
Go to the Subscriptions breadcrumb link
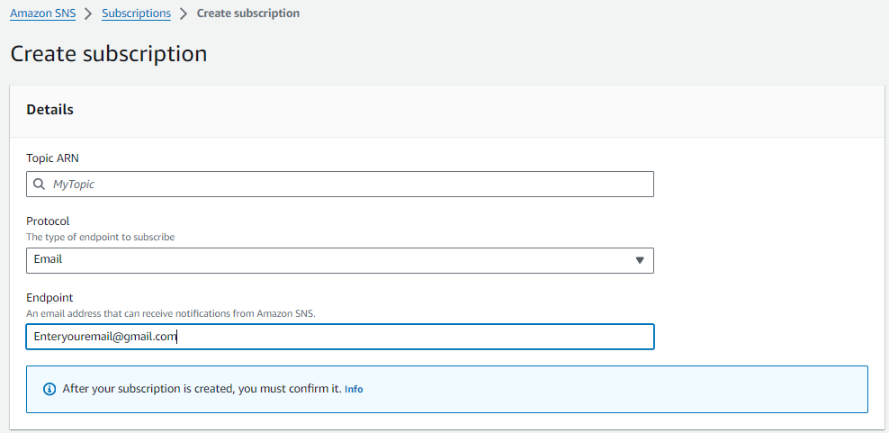pos(136,13)
